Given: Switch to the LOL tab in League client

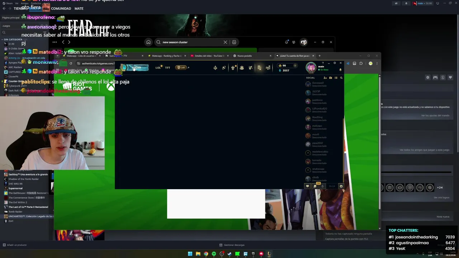Looking at the screenshot, I should point(158,67).
